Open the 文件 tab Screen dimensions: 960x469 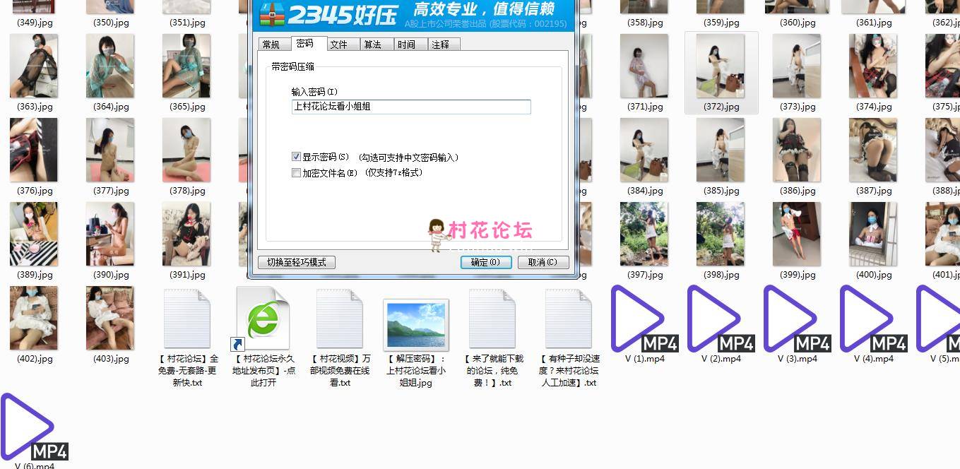(x=339, y=44)
